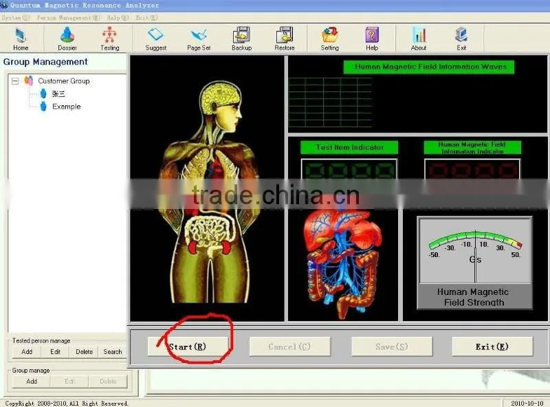Click Add under Group manage

pyautogui.click(x=32, y=381)
